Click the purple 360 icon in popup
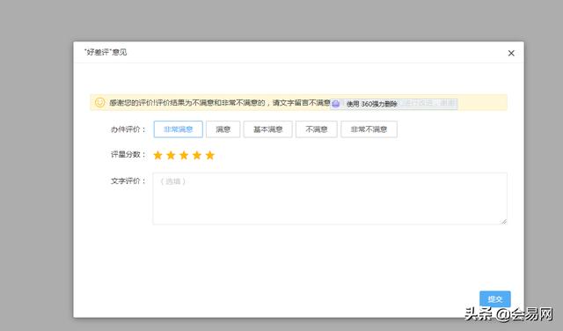 pos(336,104)
